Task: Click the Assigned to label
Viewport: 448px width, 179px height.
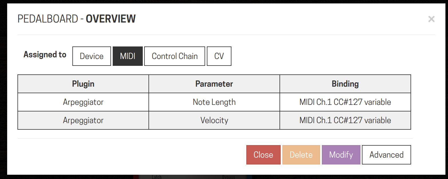Action: pos(45,54)
